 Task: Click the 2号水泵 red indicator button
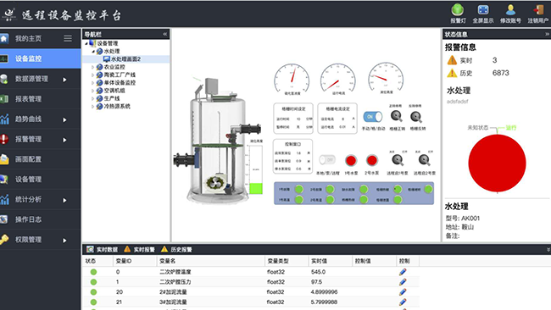(x=372, y=160)
